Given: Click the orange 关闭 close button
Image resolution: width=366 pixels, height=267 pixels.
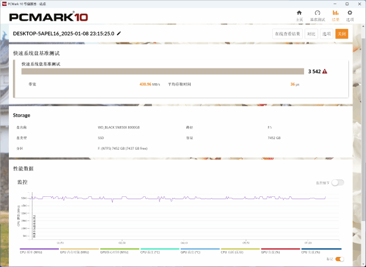Looking at the screenshot, I should (342, 34).
